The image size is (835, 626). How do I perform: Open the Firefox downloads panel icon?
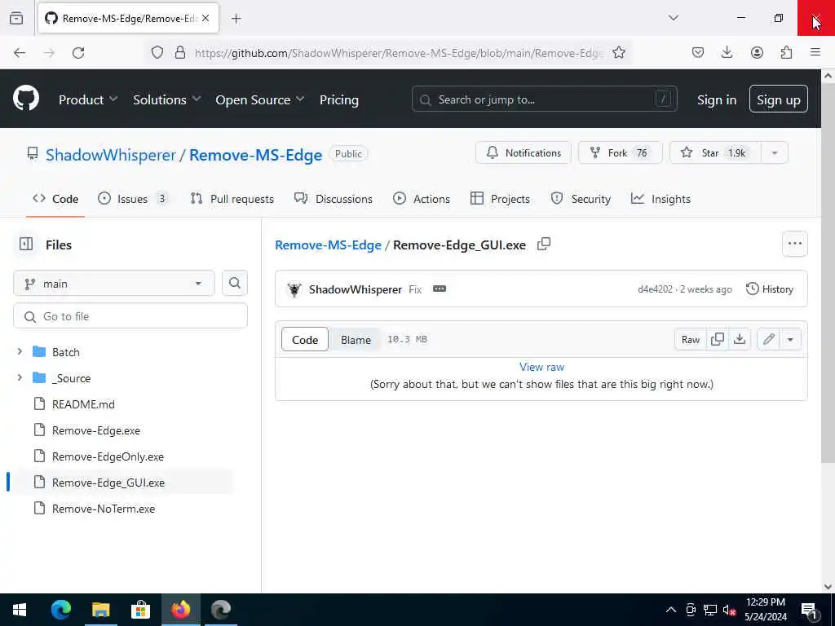727,52
